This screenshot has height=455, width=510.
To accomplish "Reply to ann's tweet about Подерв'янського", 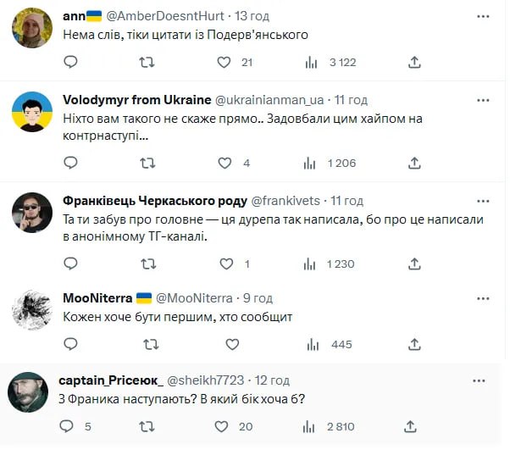I will pos(70,62).
